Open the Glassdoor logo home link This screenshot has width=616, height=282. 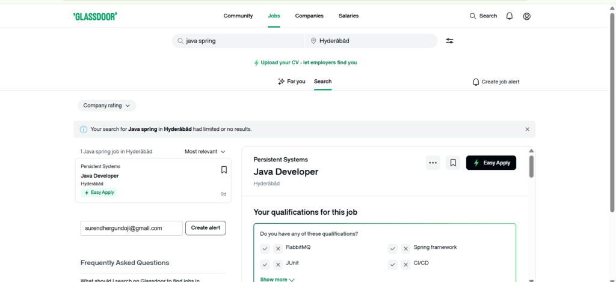(95, 16)
